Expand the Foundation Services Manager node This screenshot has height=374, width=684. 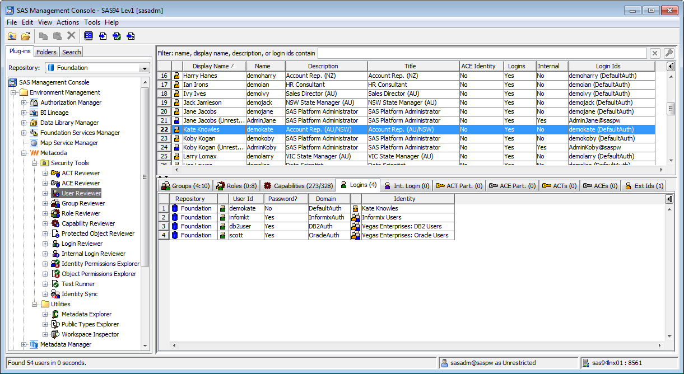[24, 133]
